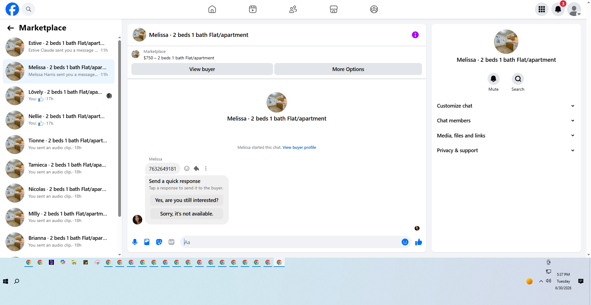Open the $750 – 2 beds 1 bath listing
This screenshot has width=591, height=305.
coord(179,58)
